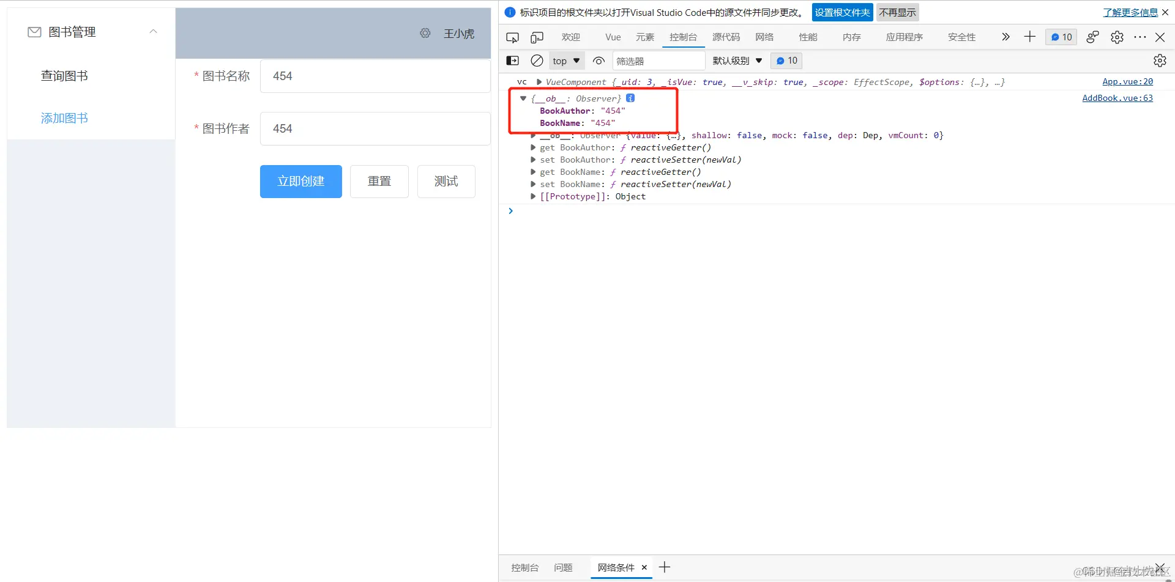This screenshot has height=582, width=1175.
Task: Open the App.vue:20 source link
Action: click(1127, 81)
